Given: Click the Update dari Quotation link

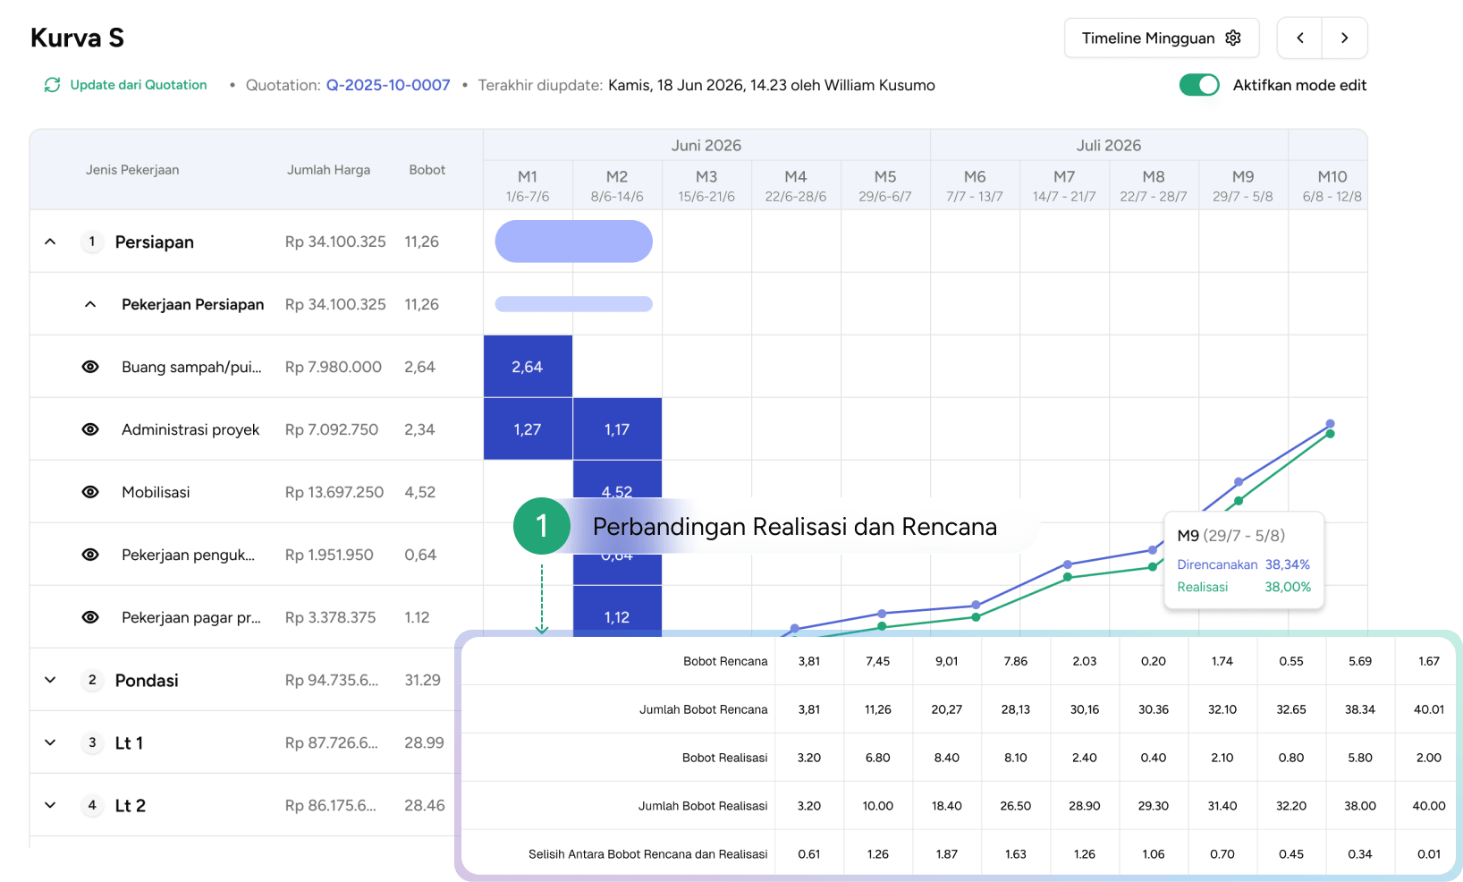Looking at the screenshot, I should [x=139, y=85].
